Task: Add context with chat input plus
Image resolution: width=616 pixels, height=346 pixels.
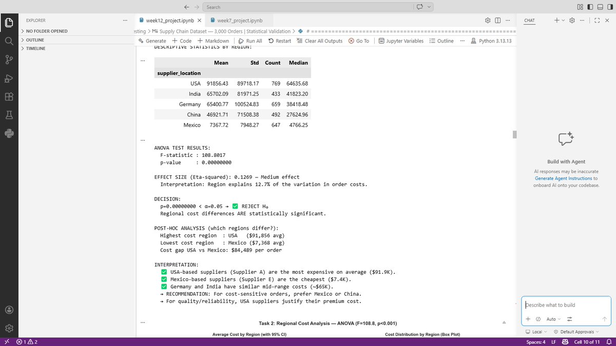Action: (x=528, y=319)
